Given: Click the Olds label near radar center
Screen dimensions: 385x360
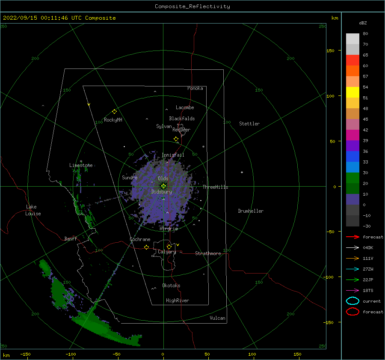Looking at the screenshot, I should (x=163, y=179).
